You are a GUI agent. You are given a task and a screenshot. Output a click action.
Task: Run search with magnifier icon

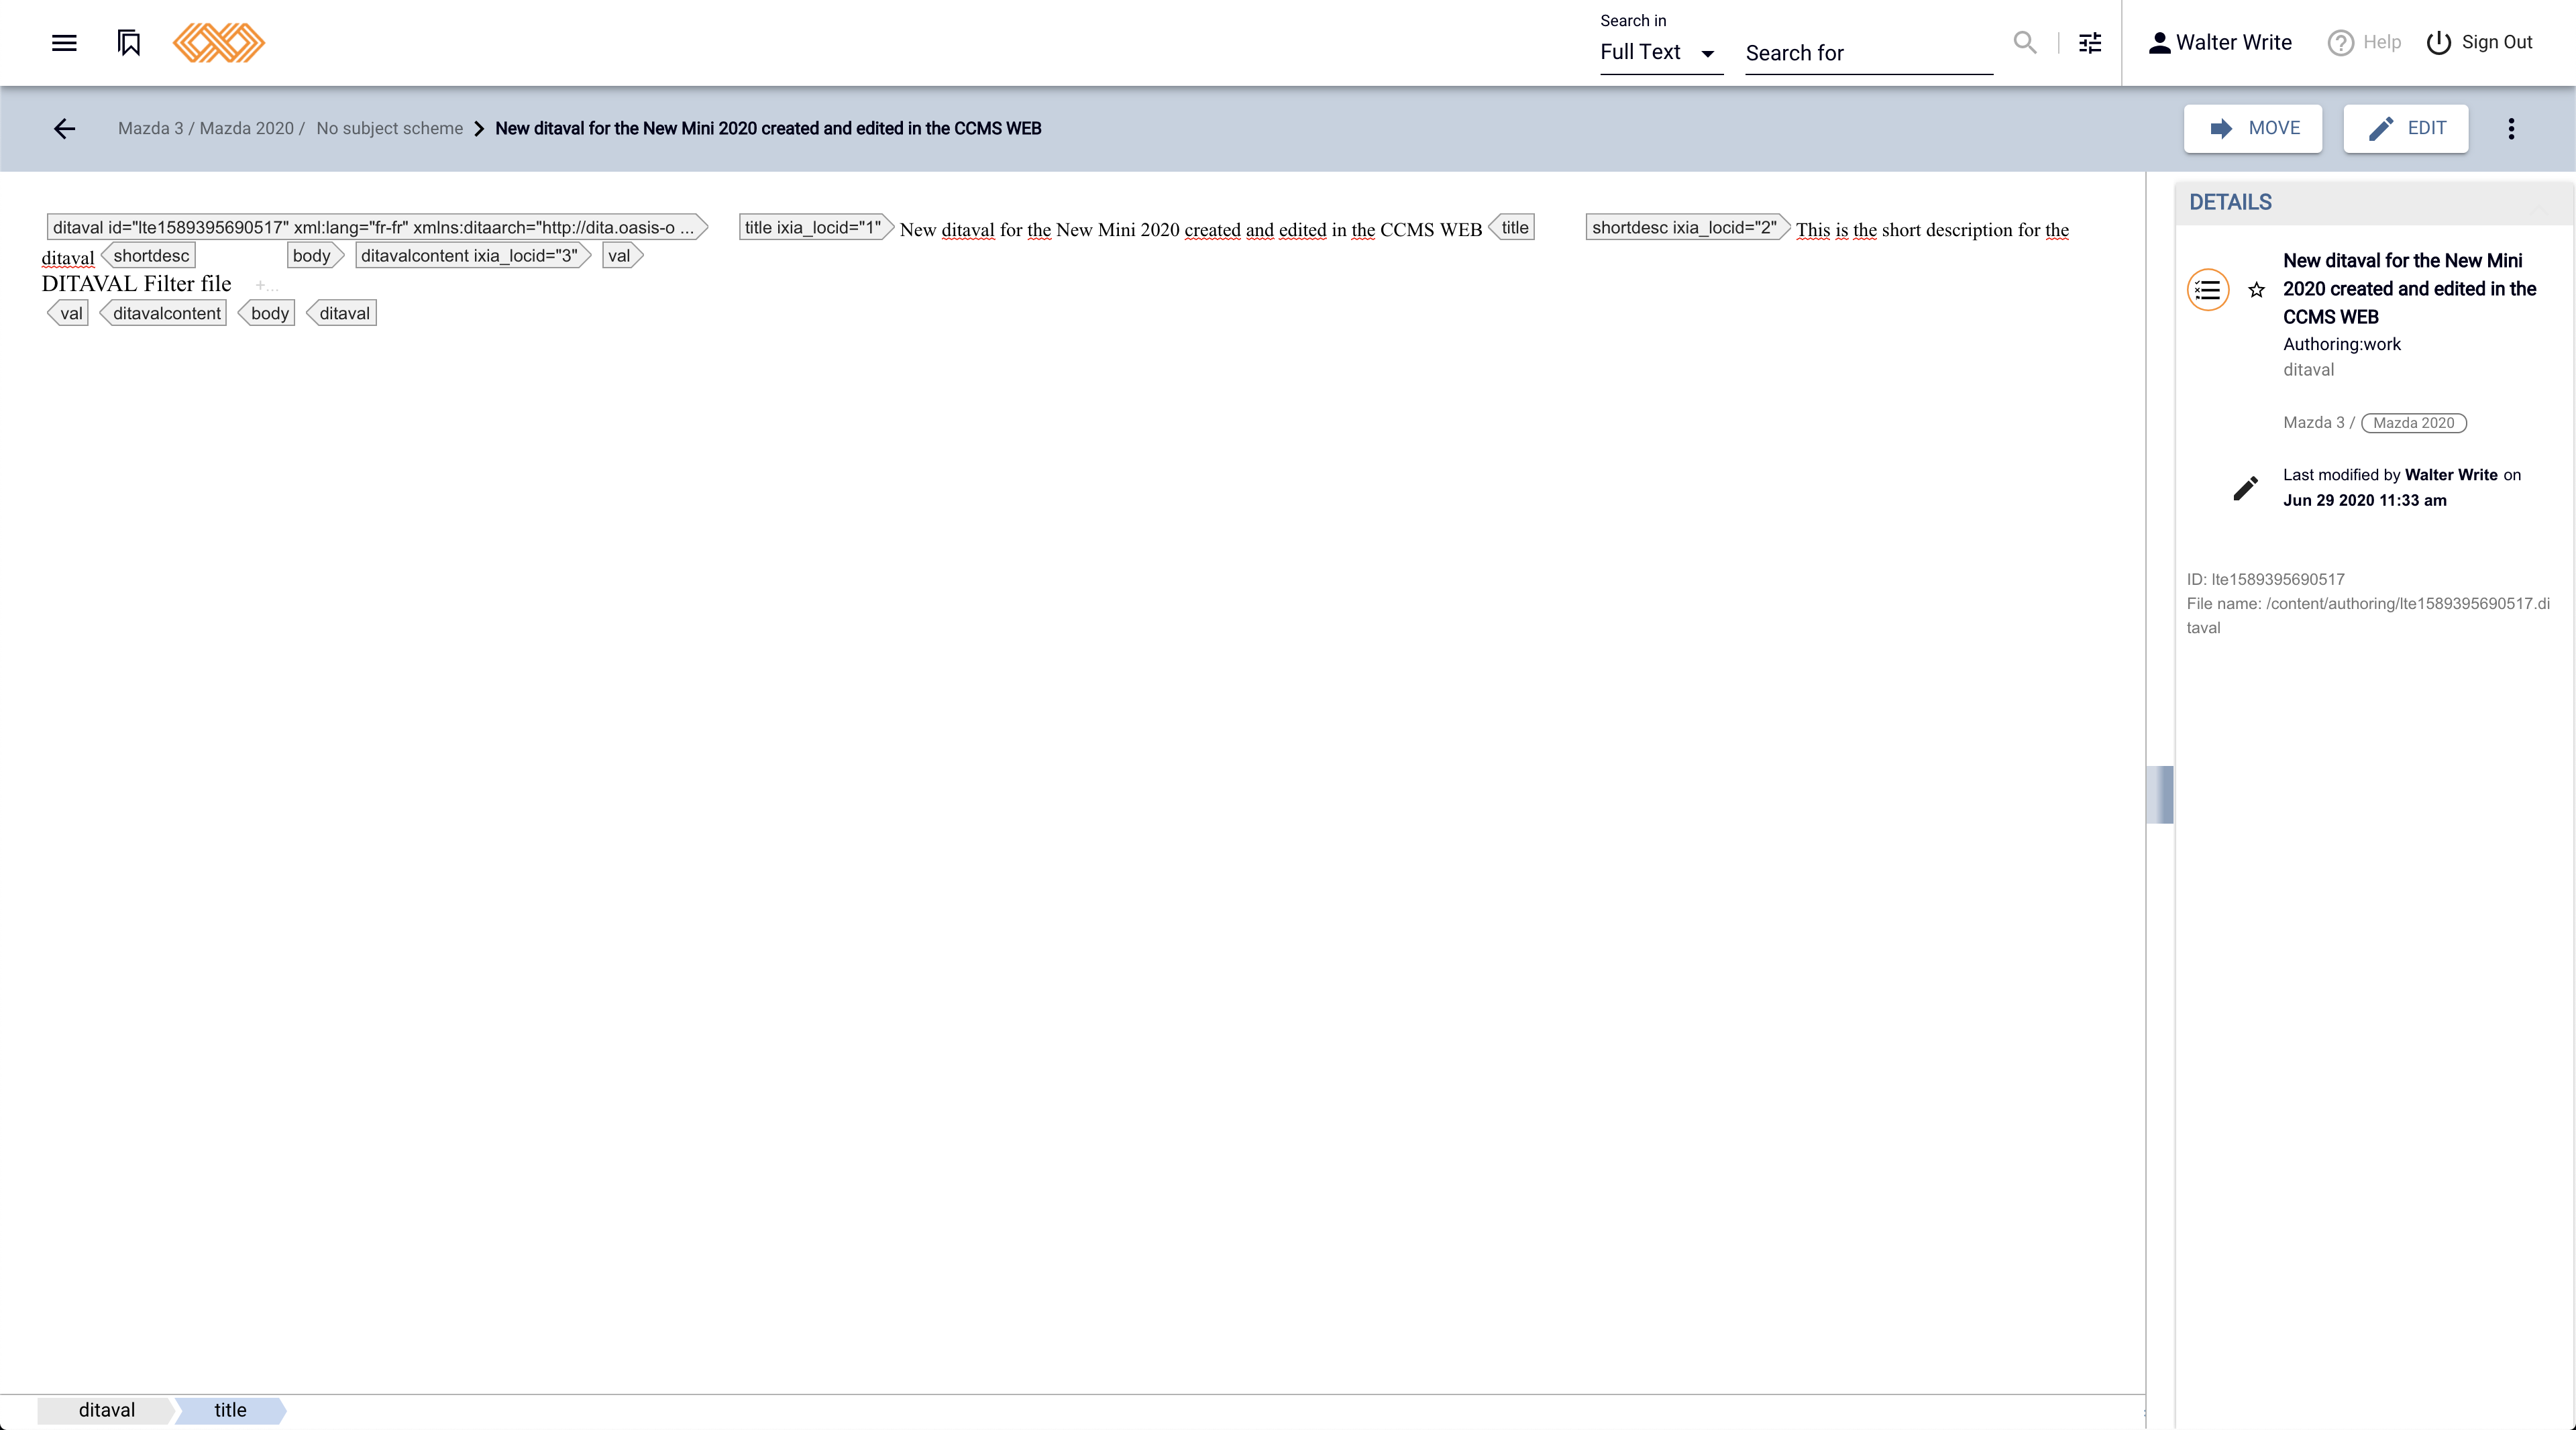2025,42
